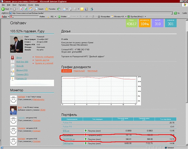Image resolution: width=188 pixels, height=149 pixels.
Task: Click the Grishaev profile photo
Action: point(16,44)
